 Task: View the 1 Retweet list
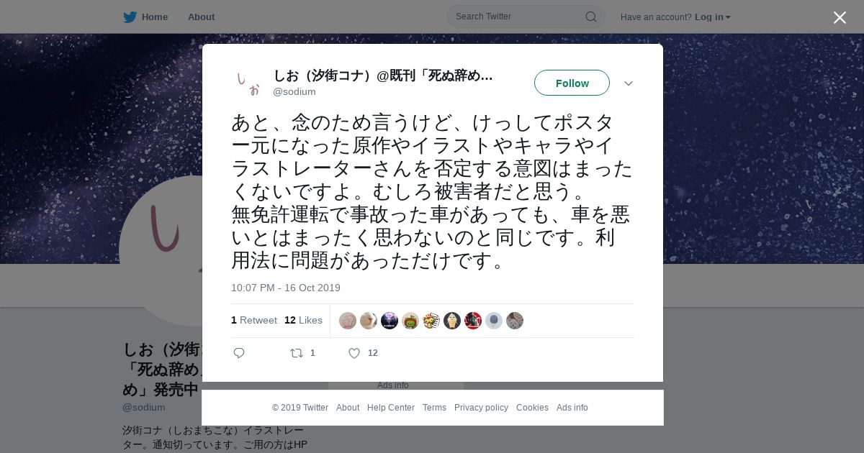pos(254,320)
